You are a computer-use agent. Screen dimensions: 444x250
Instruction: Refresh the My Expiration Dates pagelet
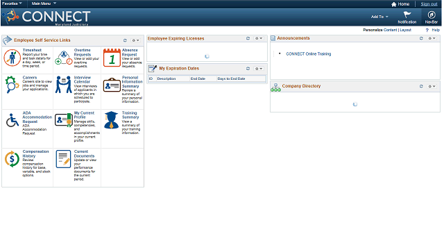point(248,69)
